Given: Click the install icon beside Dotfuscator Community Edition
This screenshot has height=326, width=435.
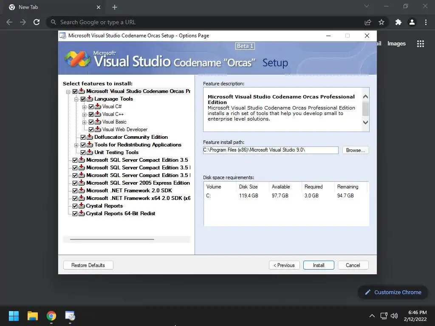Looking at the screenshot, I should pos(90,137).
